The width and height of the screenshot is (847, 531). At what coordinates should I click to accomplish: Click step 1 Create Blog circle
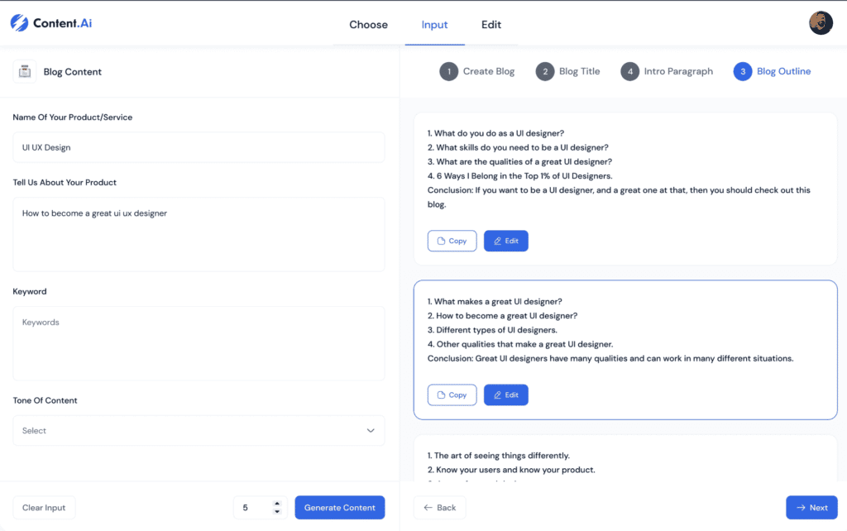pyautogui.click(x=448, y=71)
